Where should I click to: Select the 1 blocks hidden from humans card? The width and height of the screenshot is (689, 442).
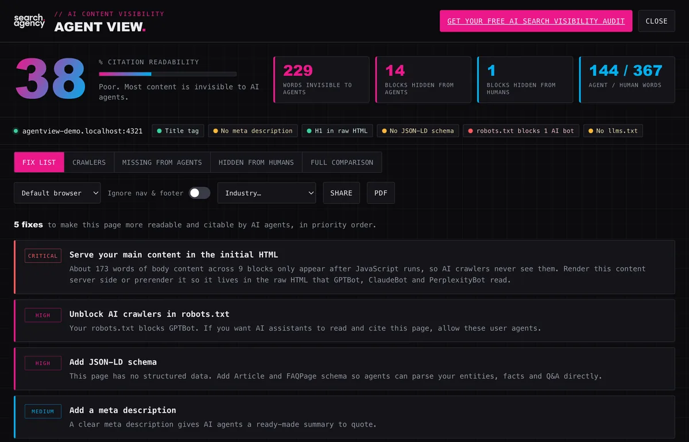coord(525,79)
